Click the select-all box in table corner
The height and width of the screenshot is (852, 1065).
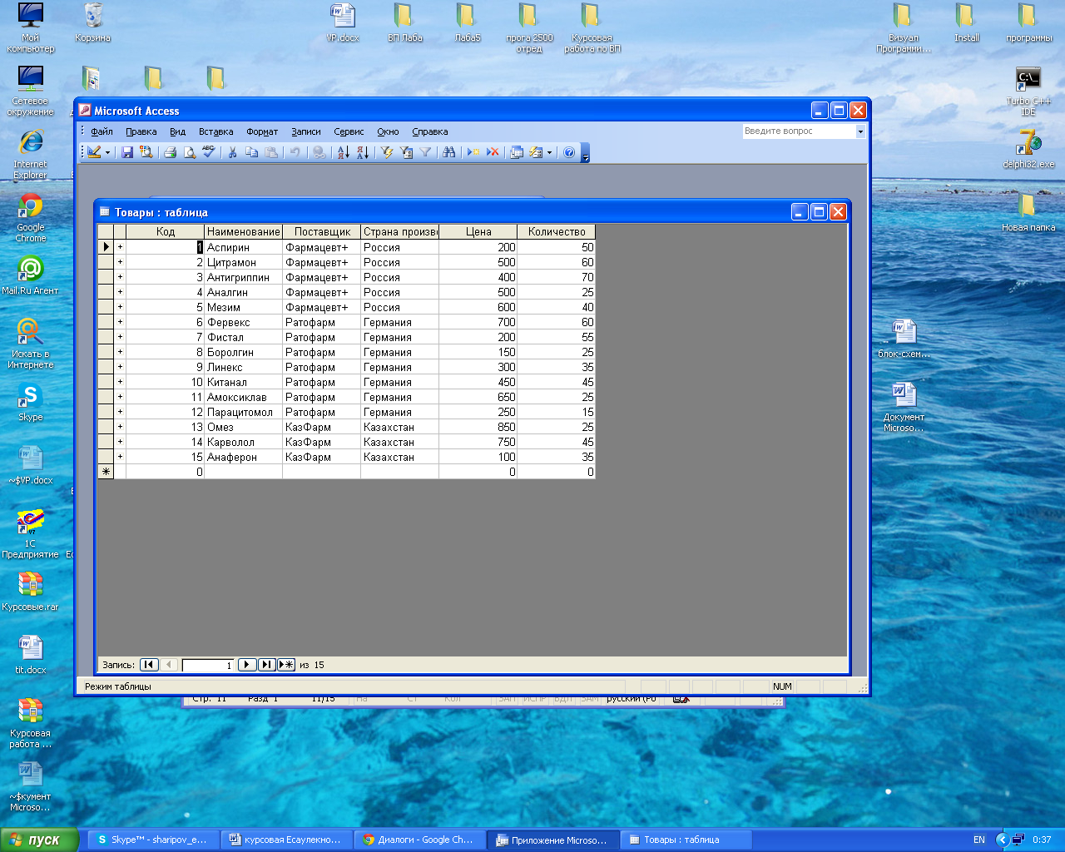pyautogui.click(x=106, y=232)
